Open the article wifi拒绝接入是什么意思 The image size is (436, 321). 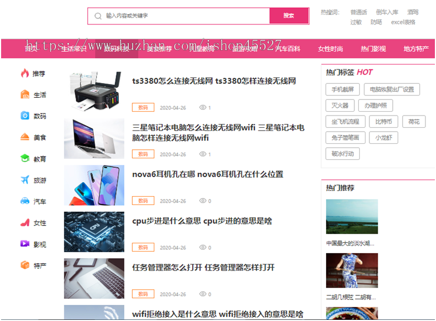click(x=218, y=314)
